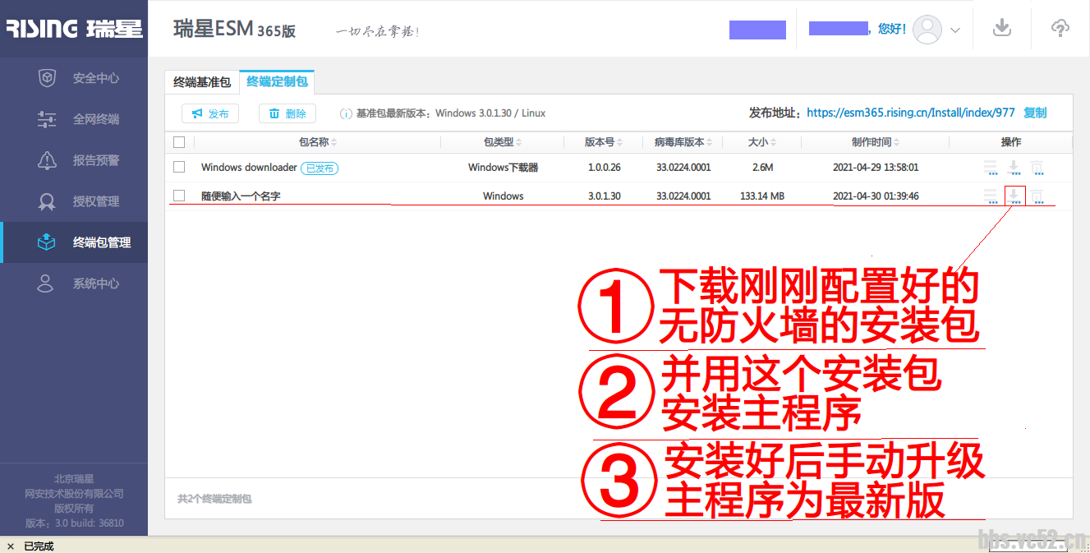Click the info icon beside 基准包最新版本
The image size is (1090, 553).
(x=347, y=113)
